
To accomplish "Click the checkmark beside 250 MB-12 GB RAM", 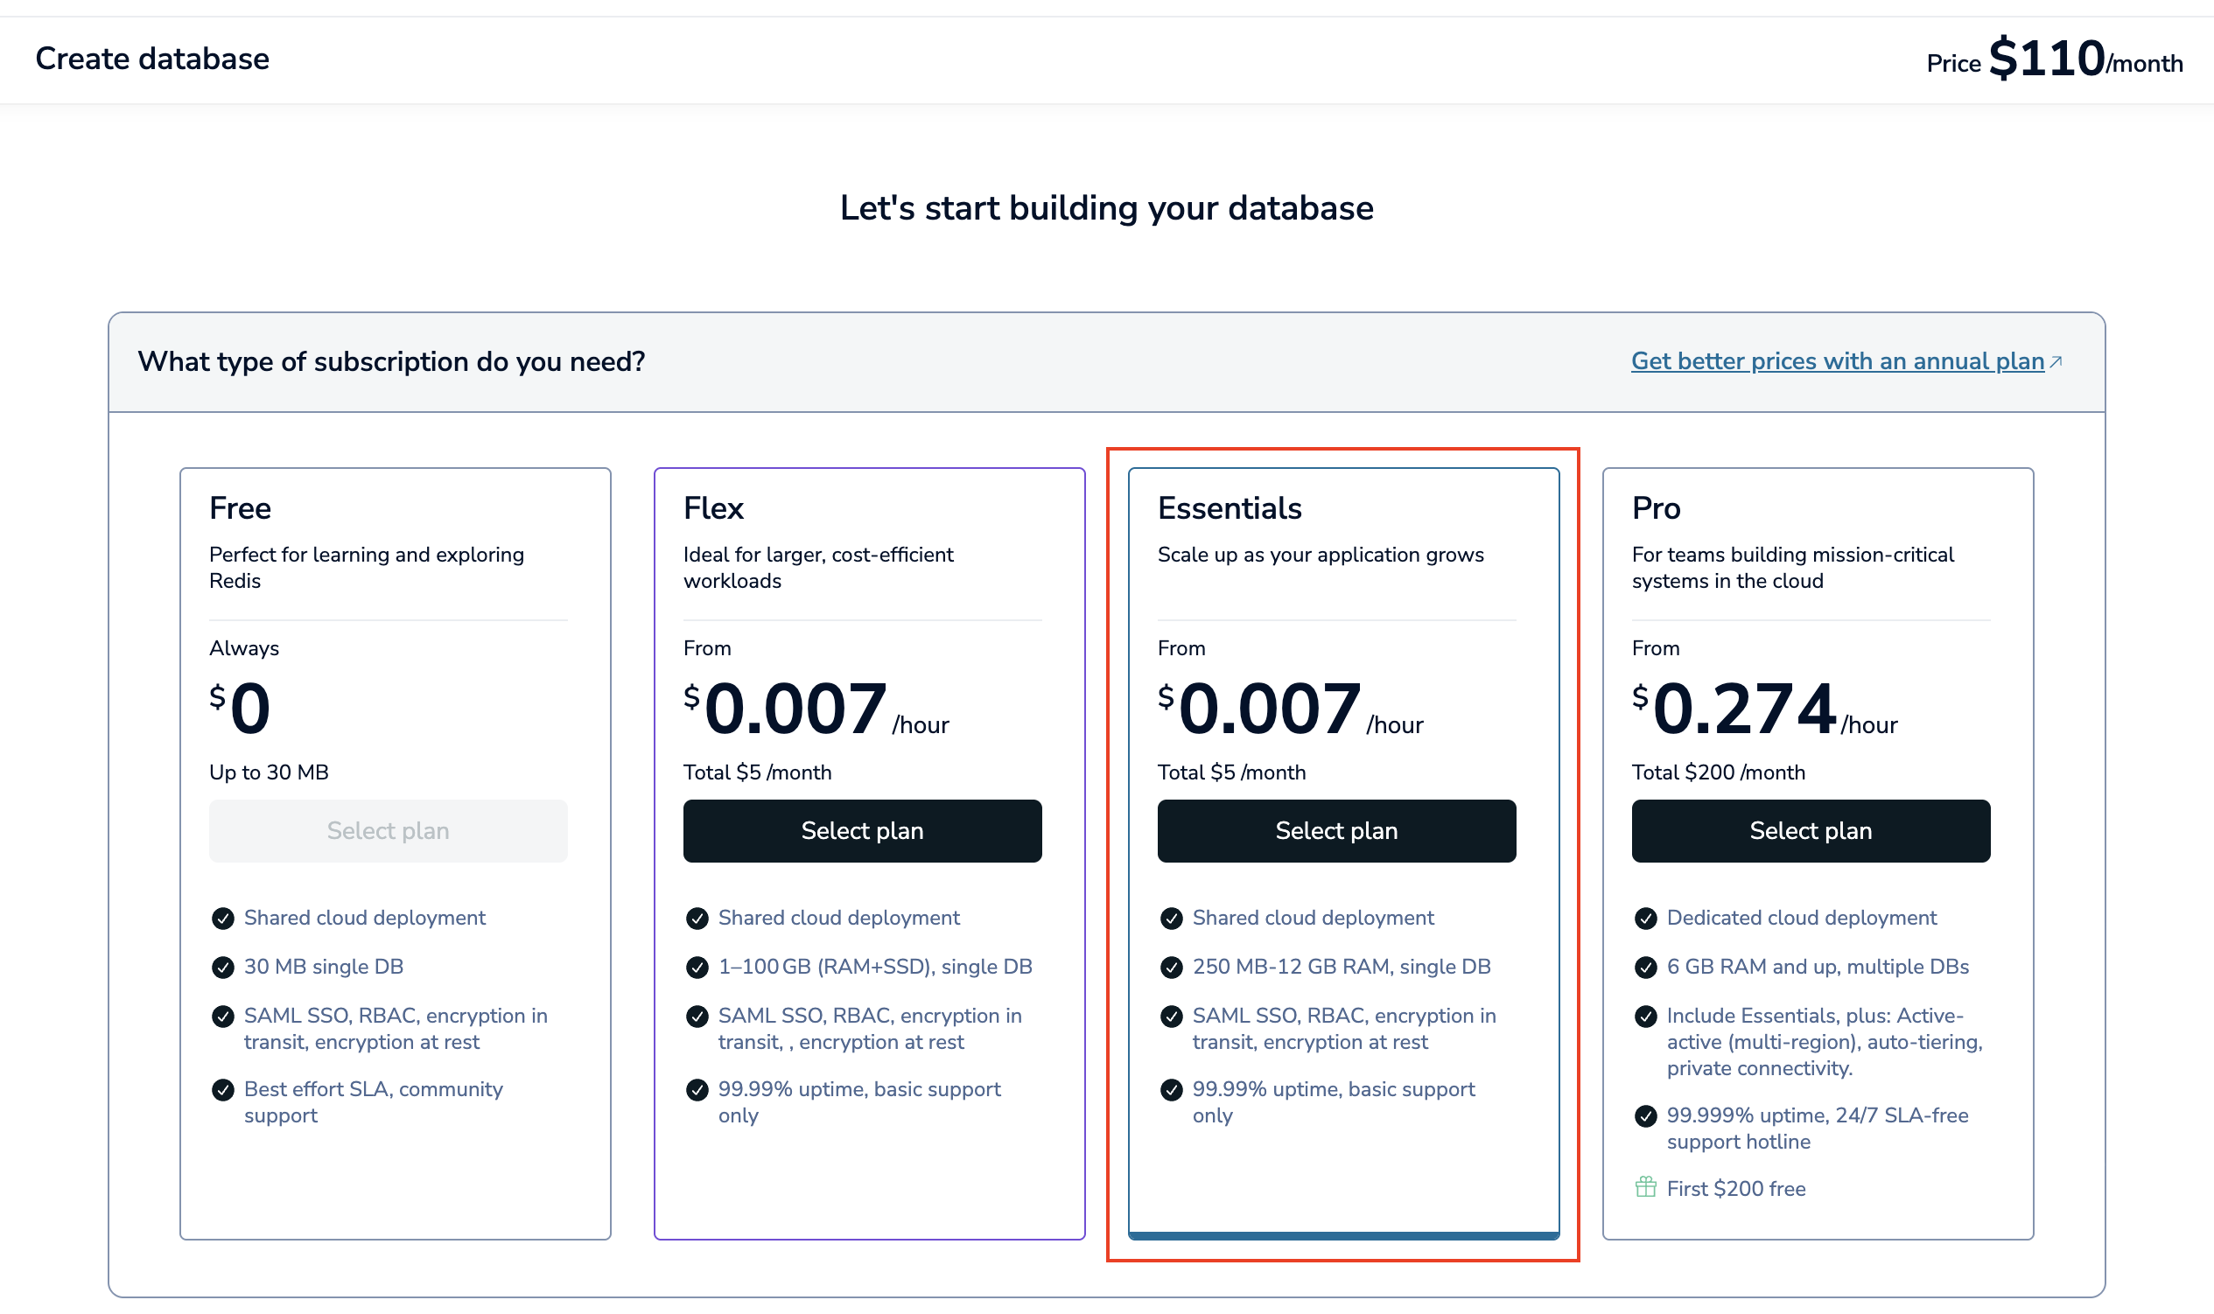I will point(1171,967).
